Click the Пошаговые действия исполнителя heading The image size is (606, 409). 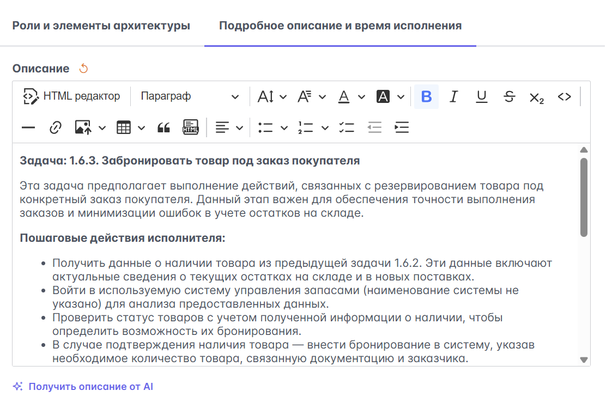point(123,238)
